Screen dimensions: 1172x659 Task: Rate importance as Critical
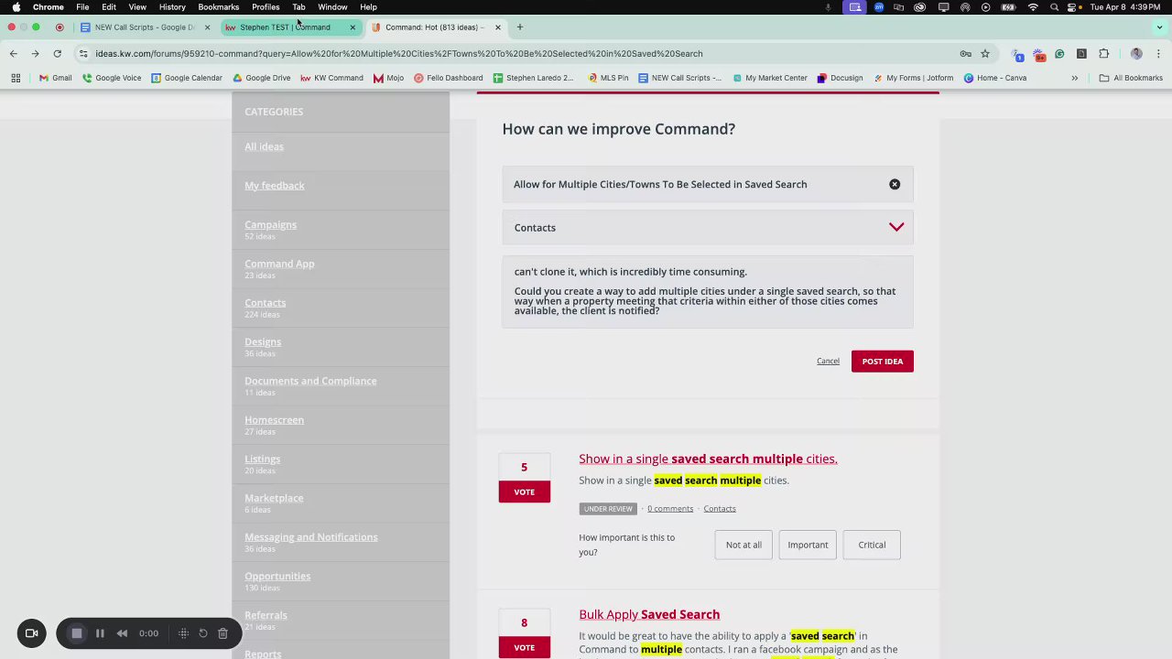872,545
